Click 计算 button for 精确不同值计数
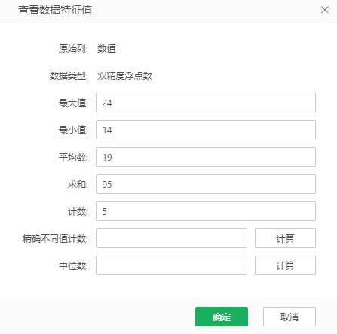 (285, 238)
